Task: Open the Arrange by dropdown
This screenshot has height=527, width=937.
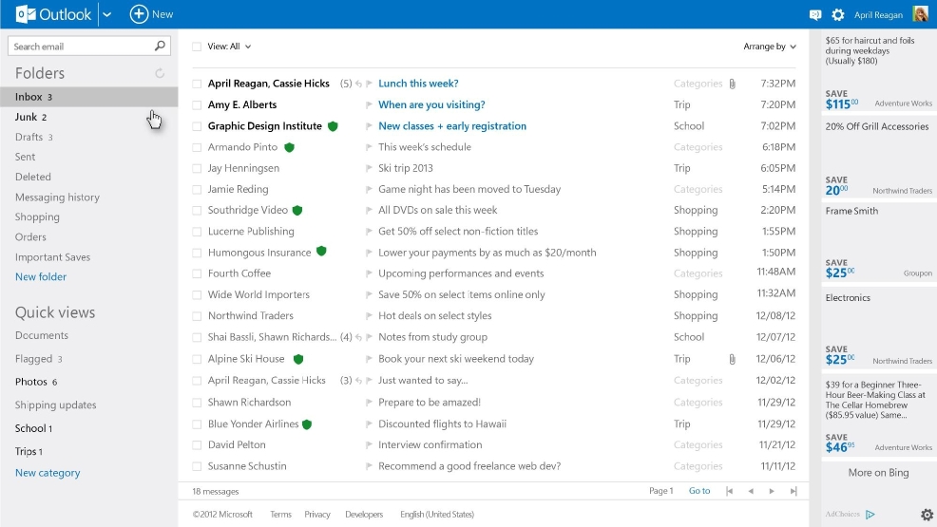Action: [x=770, y=47]
